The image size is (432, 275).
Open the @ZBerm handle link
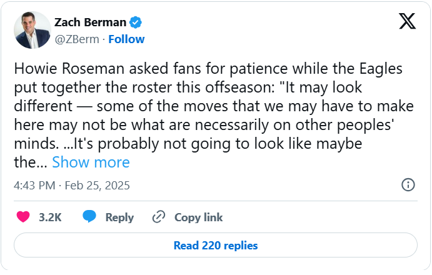[x=78, y=39]
